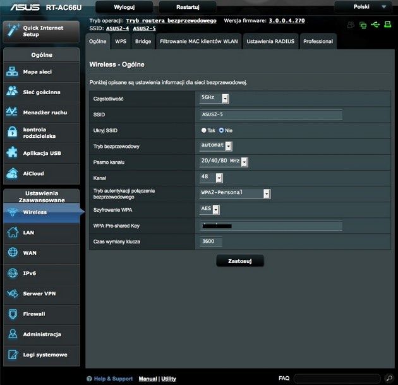
Task: Open Pasmo kanału 20/40/80 MHz dropdown
Action: (x=224, y=162)
